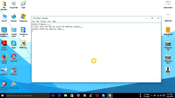Screen dimensions: 175x98
Task: Select the lower landscape photo thumbnail on desktop
Action: (x=168, y=59)
